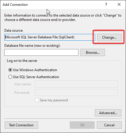Tick the Save my password checkbox
The height and width of the screenshot is (133, 126).
(x=37, y=100)
